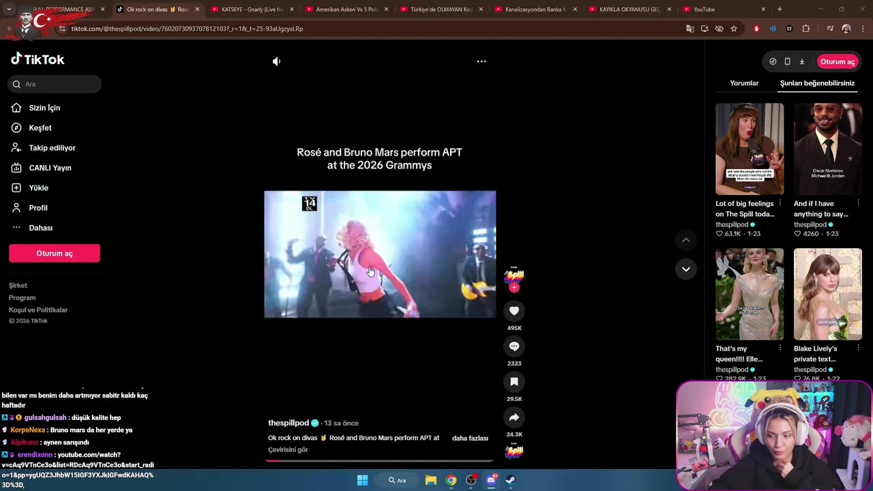Image resolution: width=873 pixels, height=491 pixels.
Task: Expand the Program footer section
Action: 23,298
